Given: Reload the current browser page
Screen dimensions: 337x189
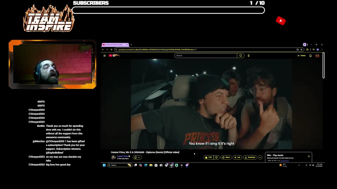Looking at the screenshot, I should click(x=111, y=50).
